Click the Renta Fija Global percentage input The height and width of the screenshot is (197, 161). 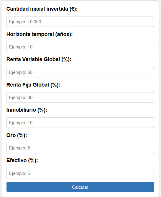click(80, 97)
